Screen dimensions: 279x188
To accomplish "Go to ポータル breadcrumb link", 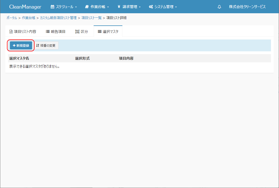I will click(x=12, y=18).
